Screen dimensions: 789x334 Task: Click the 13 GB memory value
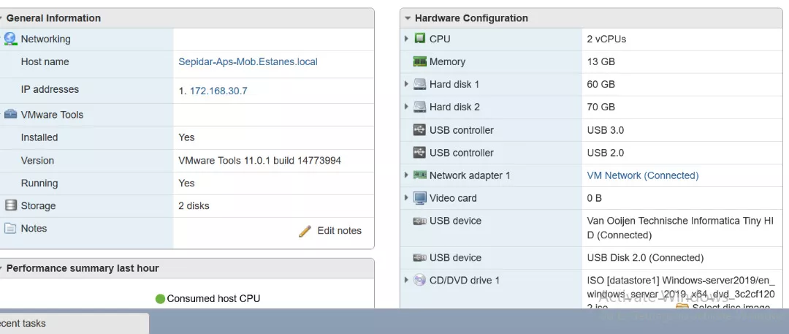pyautogui.click(x=601, y=61)
